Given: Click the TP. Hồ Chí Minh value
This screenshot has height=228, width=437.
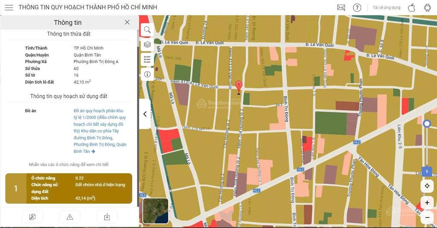Looking at the screenshot, I should pyautogui.click(x=88, y=48).
